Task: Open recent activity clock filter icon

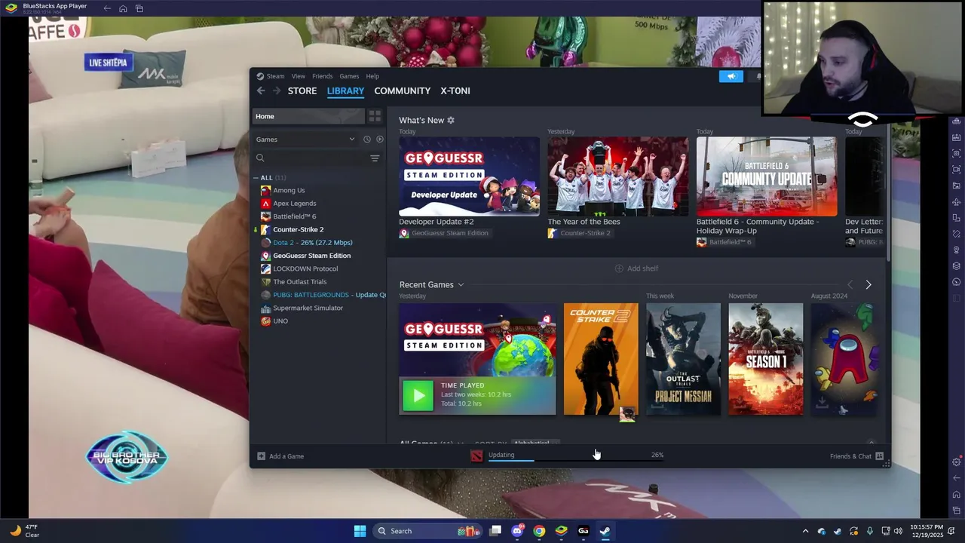Action: (x=367, y=140)
